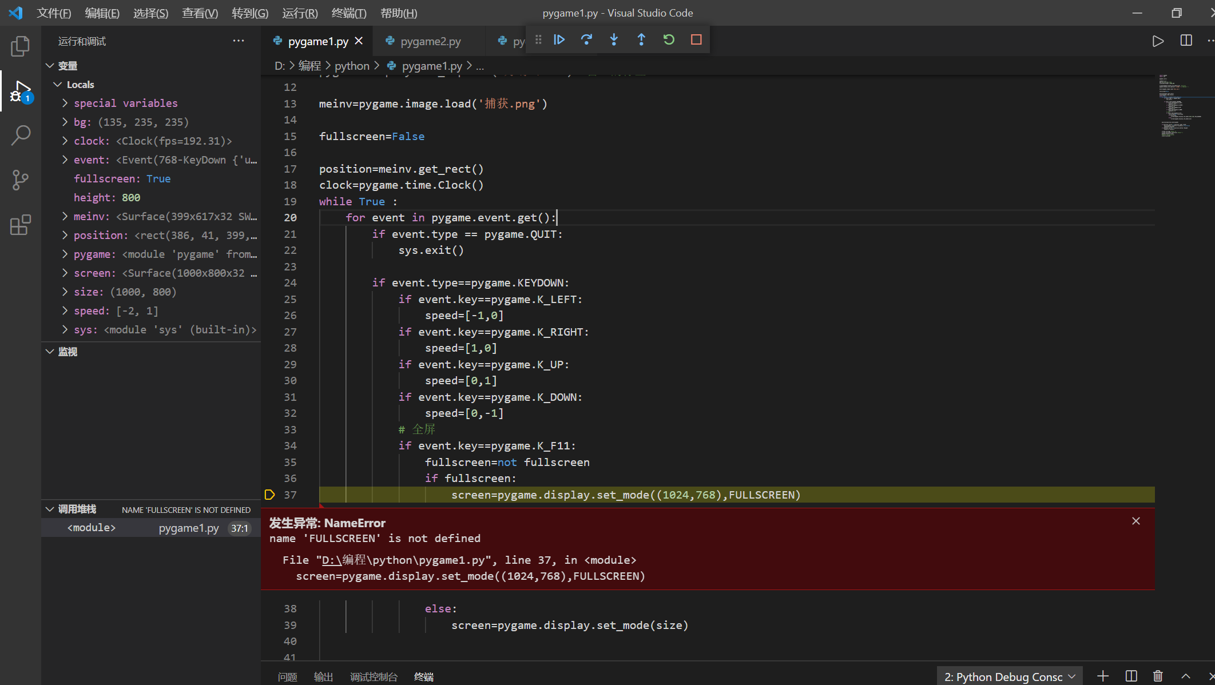
Task: Click the debug Step Into button
Action: pyautogui.click(x=614, y=39)
